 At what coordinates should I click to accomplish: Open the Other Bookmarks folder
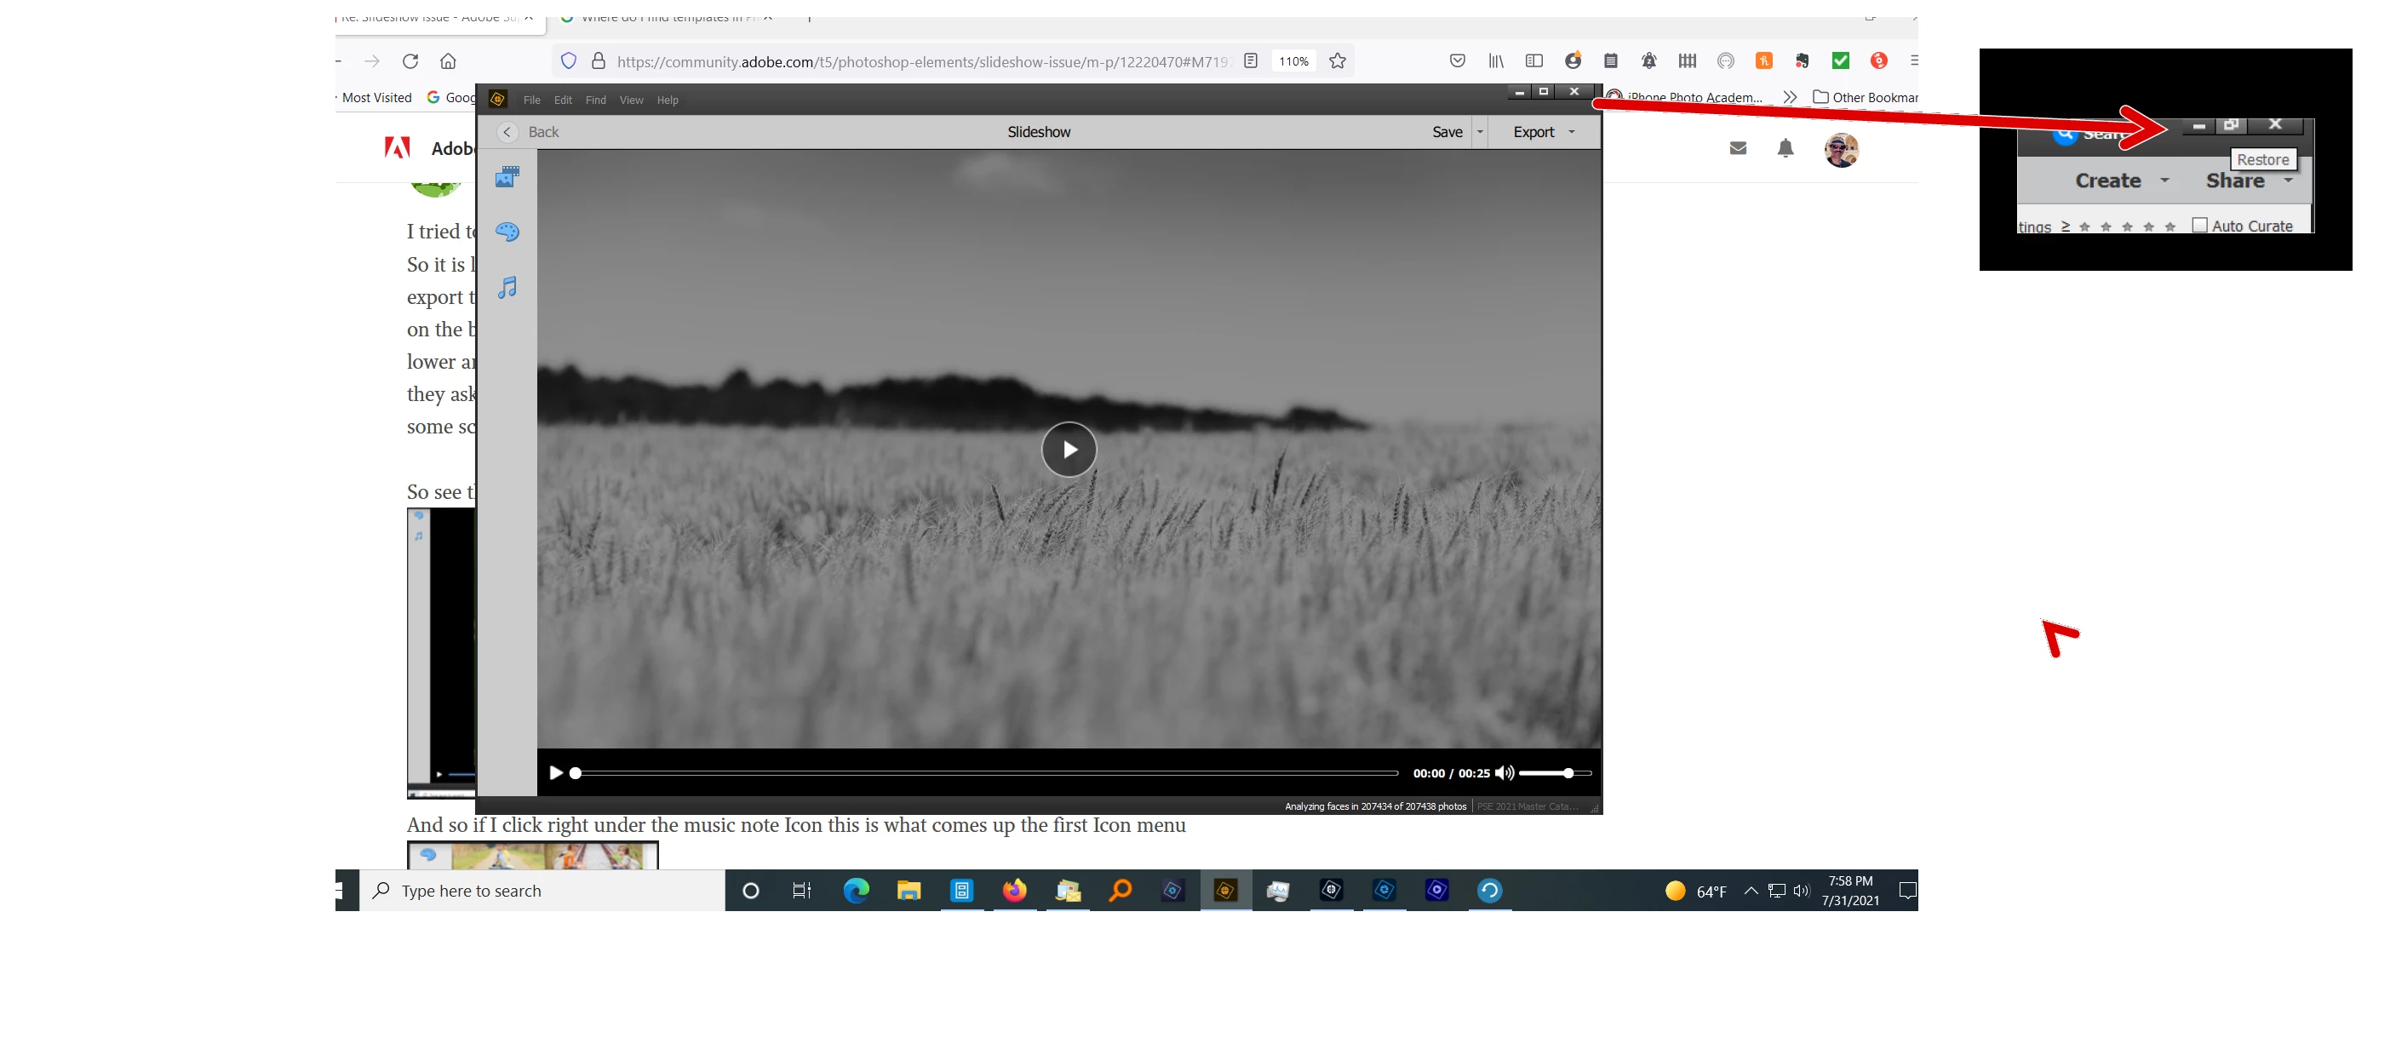click(x=1865, y=97)
